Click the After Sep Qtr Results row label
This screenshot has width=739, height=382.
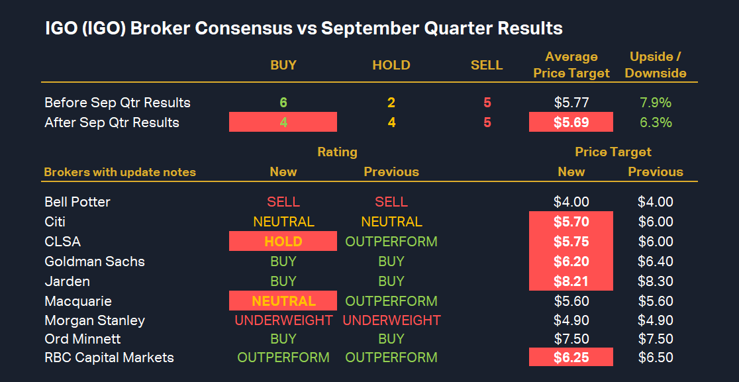112,122
